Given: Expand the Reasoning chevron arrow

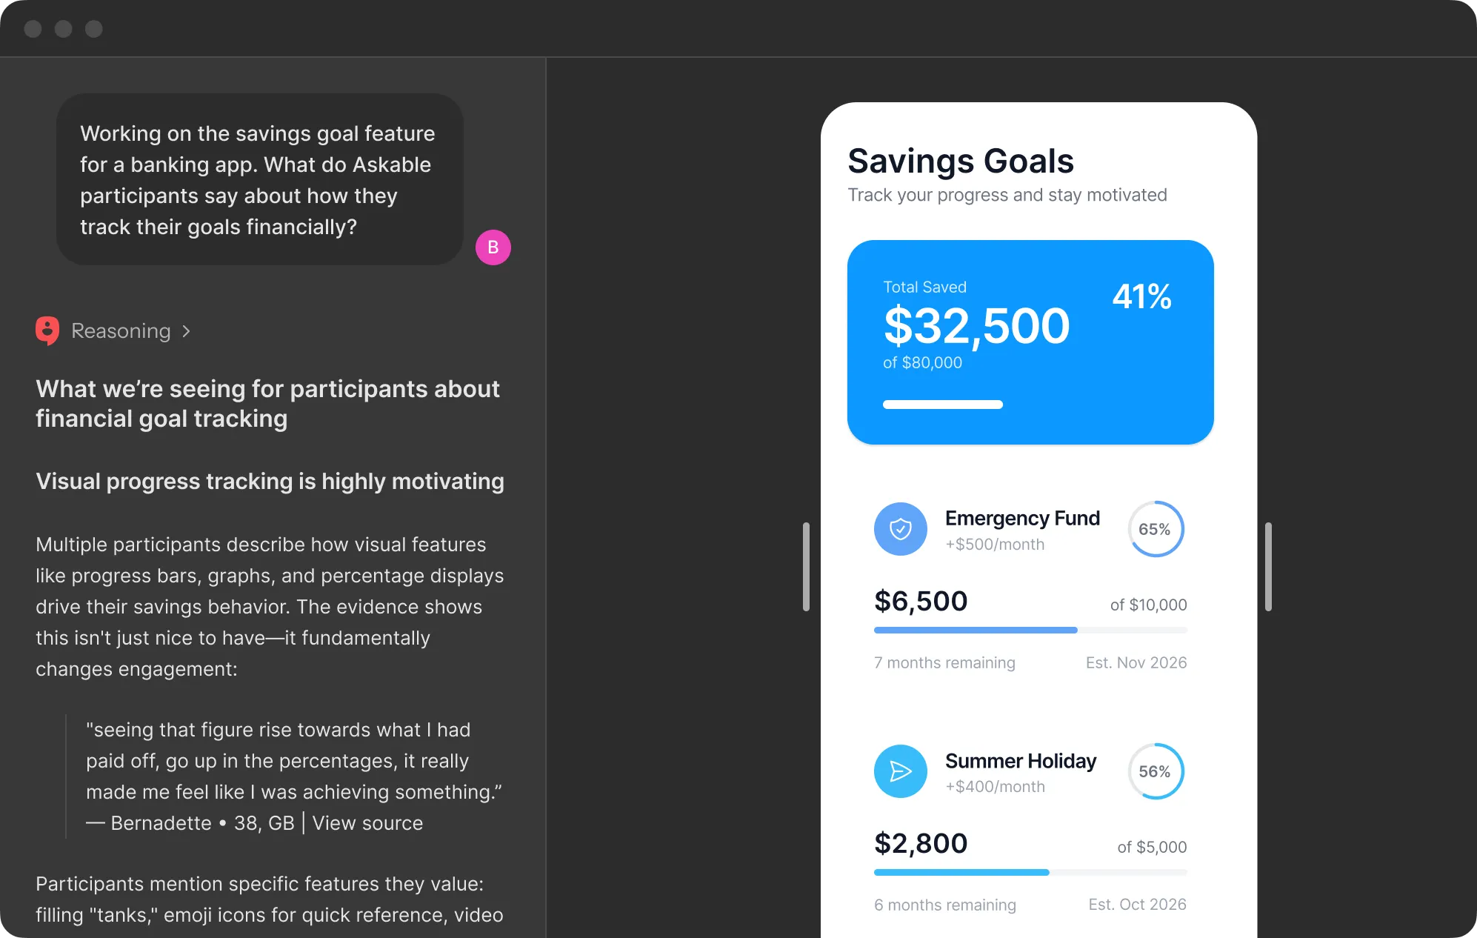Looking at the screenshot, I should [187, 331].
